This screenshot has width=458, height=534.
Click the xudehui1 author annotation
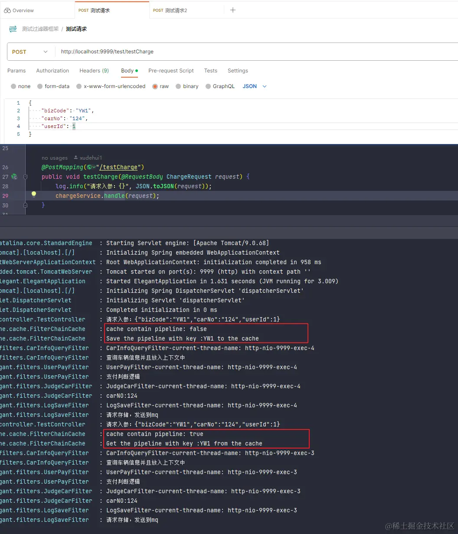point(88,158)
